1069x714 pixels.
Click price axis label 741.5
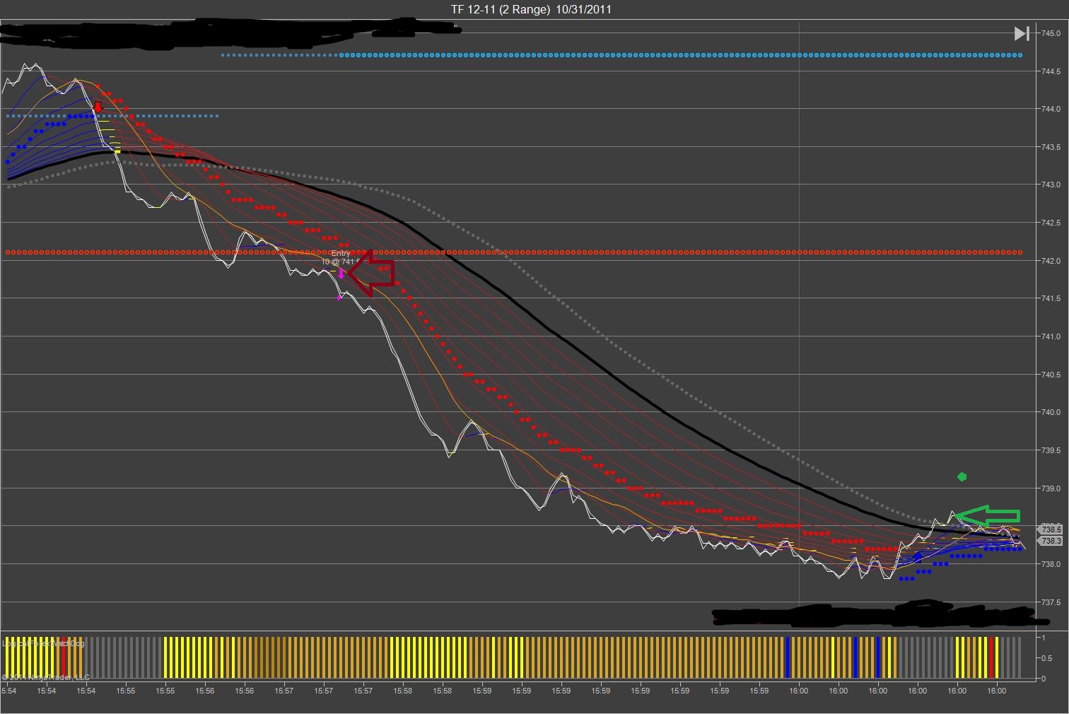pos(1051,299)
